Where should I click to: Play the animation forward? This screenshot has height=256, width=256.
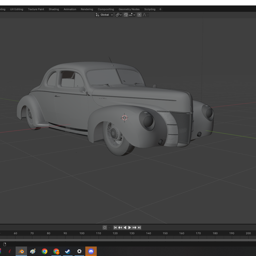tap(129, 228)
